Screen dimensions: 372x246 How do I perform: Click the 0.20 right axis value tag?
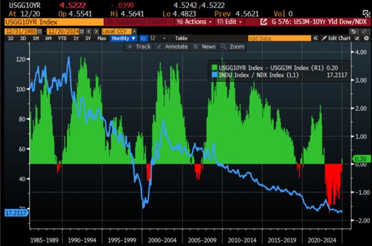[x=361, y=159]
